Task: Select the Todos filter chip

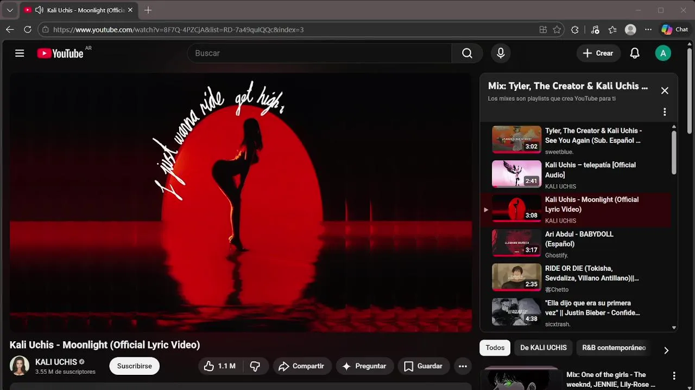Action: click(495, 348)
